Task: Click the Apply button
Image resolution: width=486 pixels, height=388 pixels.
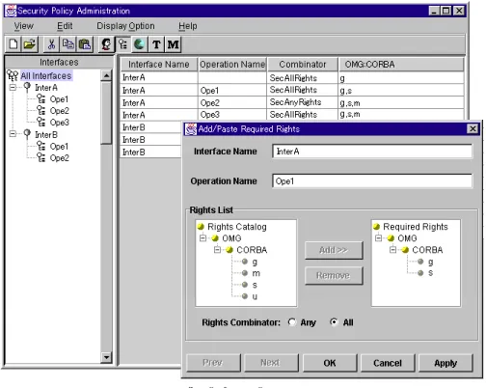Action: 445,363
